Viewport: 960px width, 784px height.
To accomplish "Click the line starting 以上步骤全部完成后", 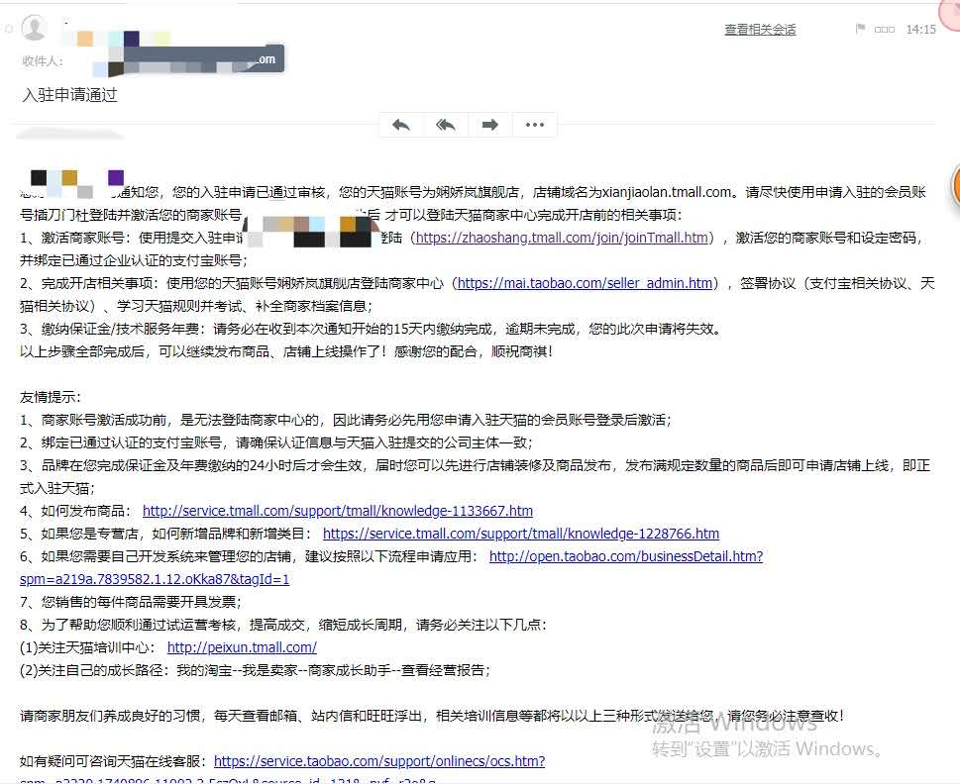I will pyautogui.click(x=286, y=351).
